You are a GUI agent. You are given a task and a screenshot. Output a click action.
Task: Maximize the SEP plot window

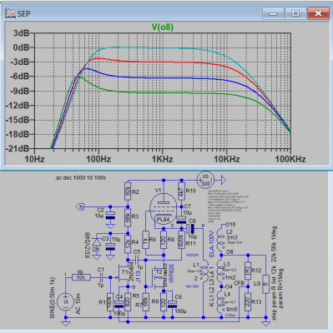pyautogui.click(x=295, y=13)
